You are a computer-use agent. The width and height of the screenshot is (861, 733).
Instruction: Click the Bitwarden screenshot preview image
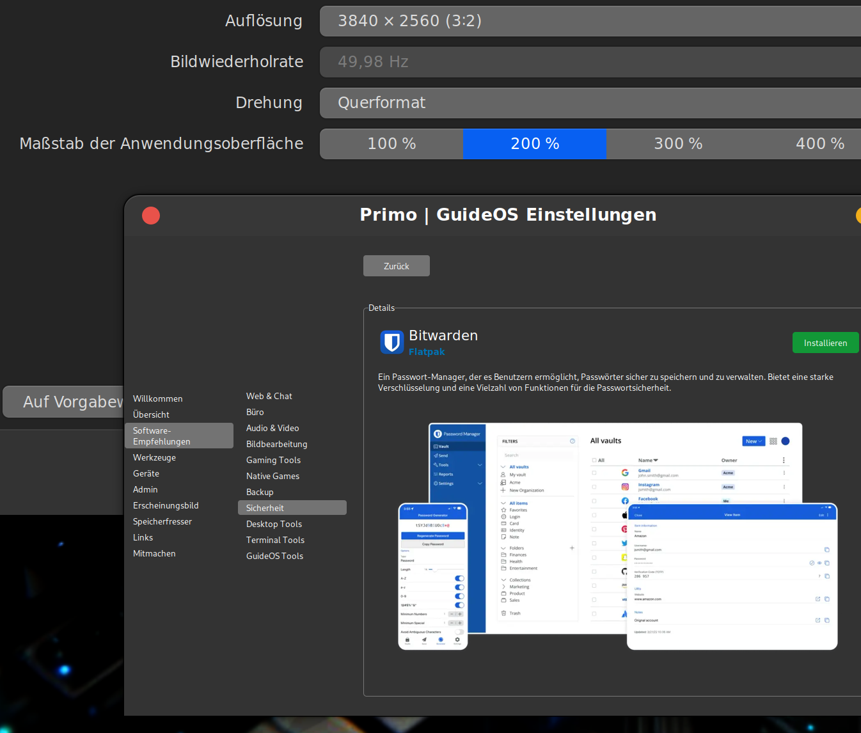[x=617, y=536]
